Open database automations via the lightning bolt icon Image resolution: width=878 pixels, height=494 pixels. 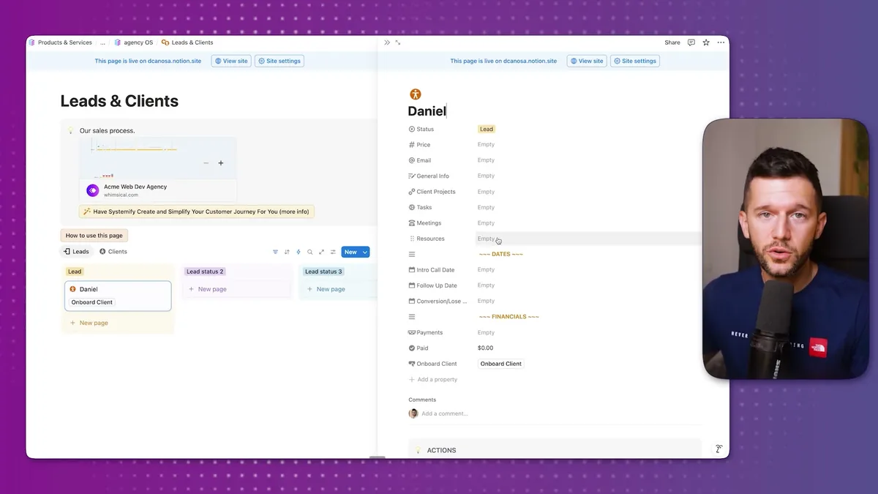(x=298, y=252)
